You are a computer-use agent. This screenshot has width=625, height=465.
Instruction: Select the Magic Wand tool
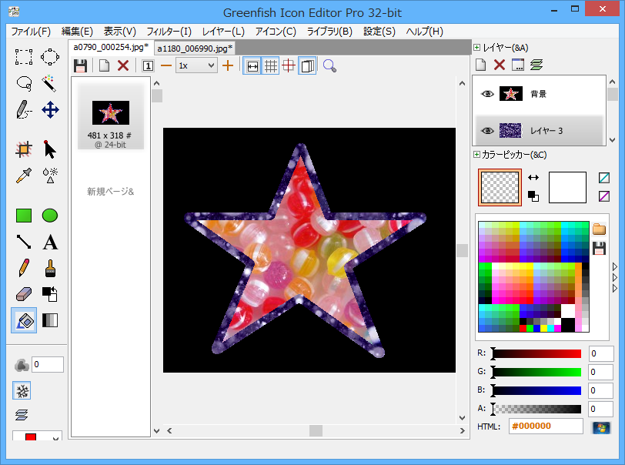click(x=50, y=83)
